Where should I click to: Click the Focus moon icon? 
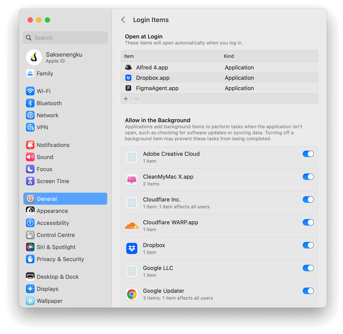click(30, 169)
